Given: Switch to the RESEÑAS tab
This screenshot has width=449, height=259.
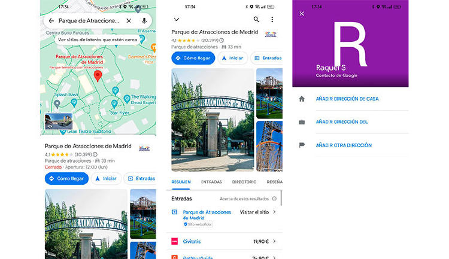Looking at the screenshot, I should tap(274, 182).
